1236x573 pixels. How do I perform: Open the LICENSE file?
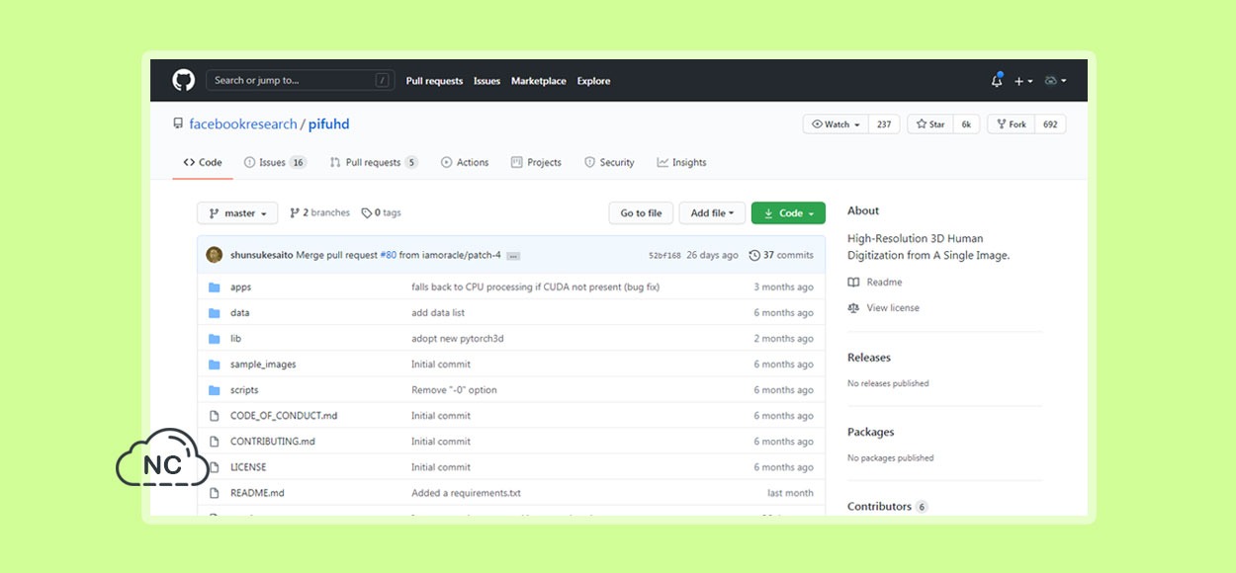(x=248, y=467)
